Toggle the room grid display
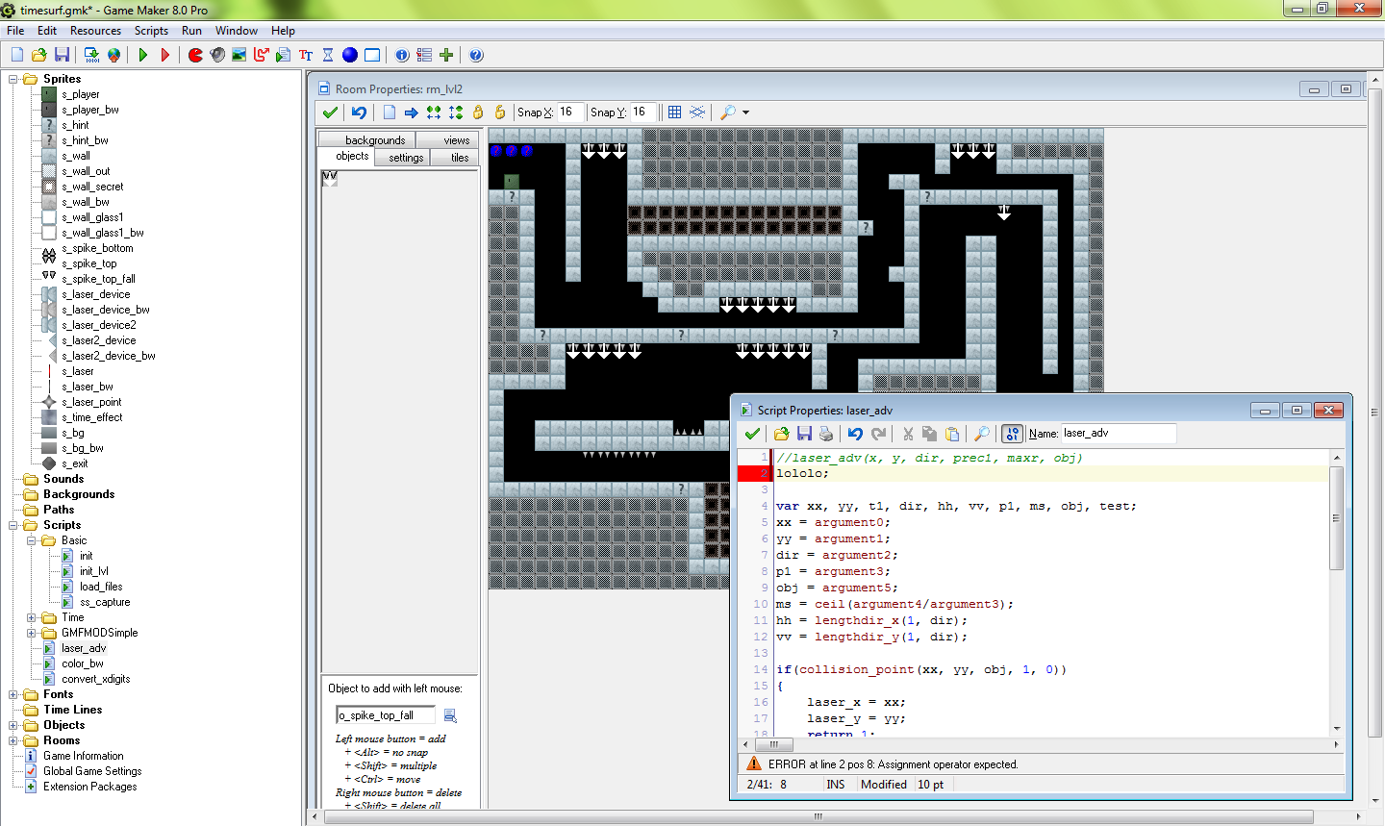1385x826 pixels. (675, 113)
